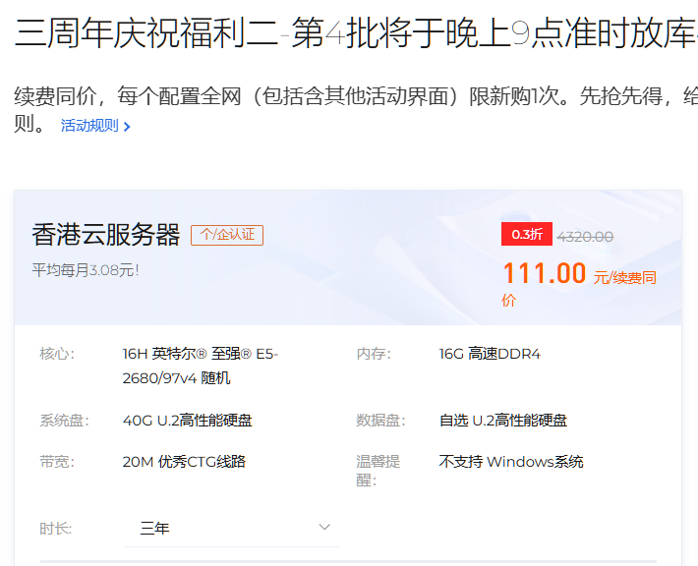
Task: Click the 续费同价 description paragraph
Action: [x=356, y=109]
